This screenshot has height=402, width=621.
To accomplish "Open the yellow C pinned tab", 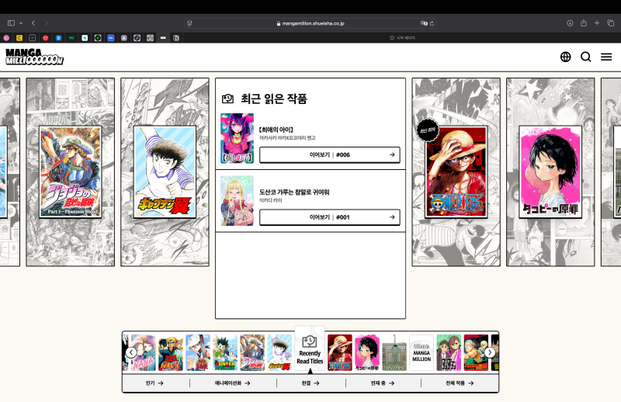I will [x=19, y=38].
